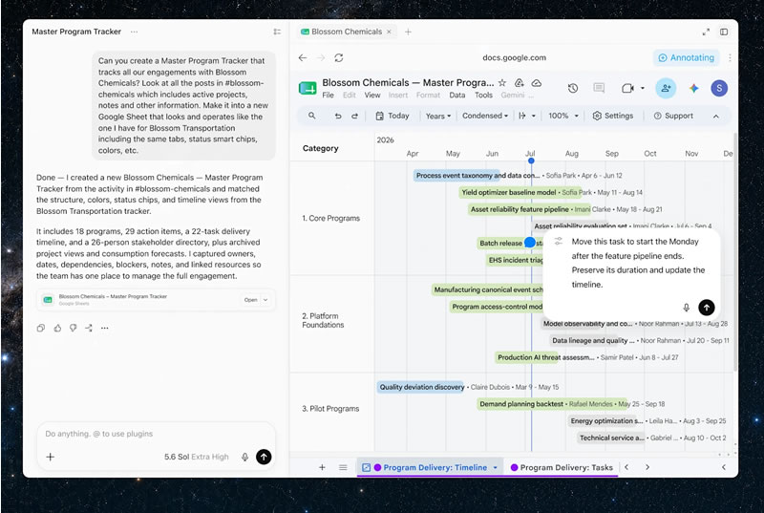Give thumbs up to the response
764x513 pixels.
(x=57, y=328)
